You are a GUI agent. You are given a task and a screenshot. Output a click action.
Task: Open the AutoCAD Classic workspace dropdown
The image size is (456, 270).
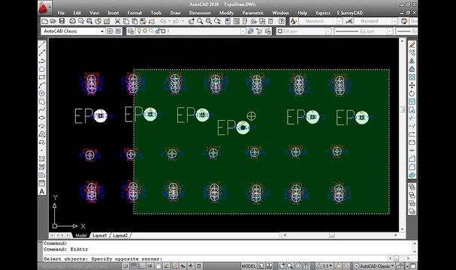coord(102,31)
